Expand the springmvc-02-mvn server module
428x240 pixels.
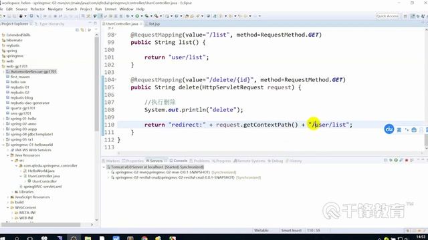pyautogui.click(x=108, y=172)
